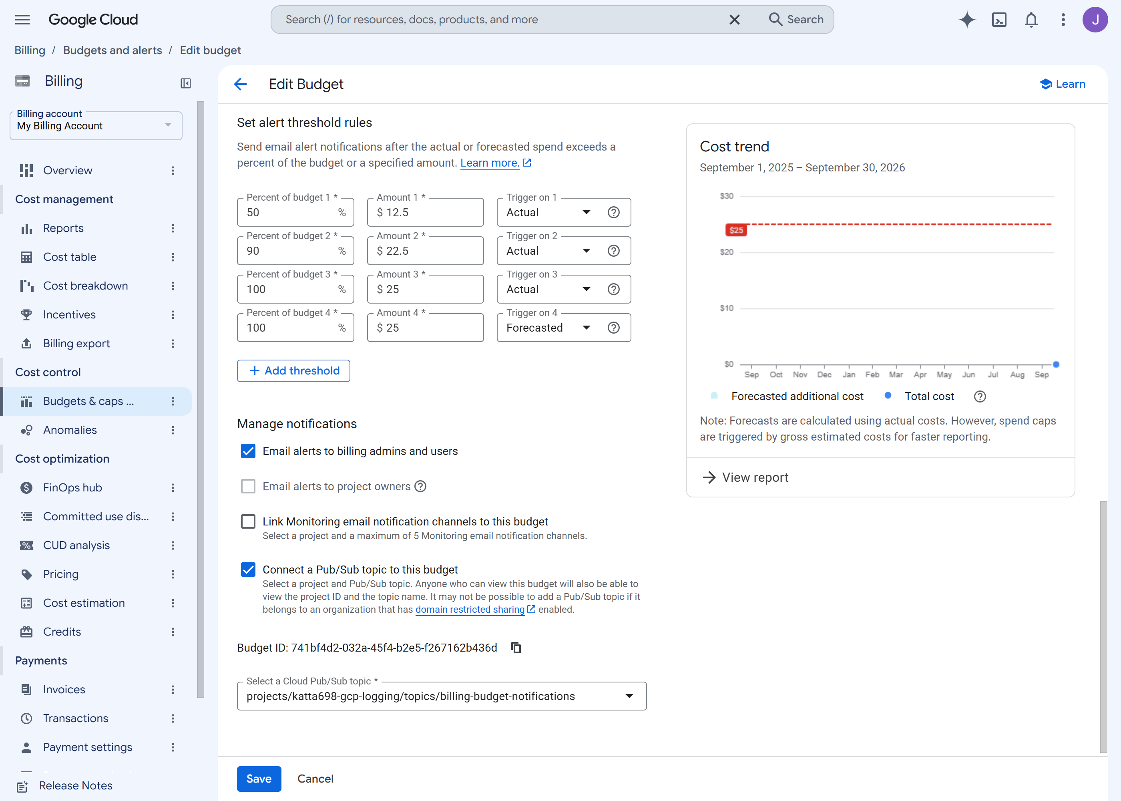The image size is (1121, 801).
Task: Open the Learn panel link
Action: click(x=1062, y=85)
